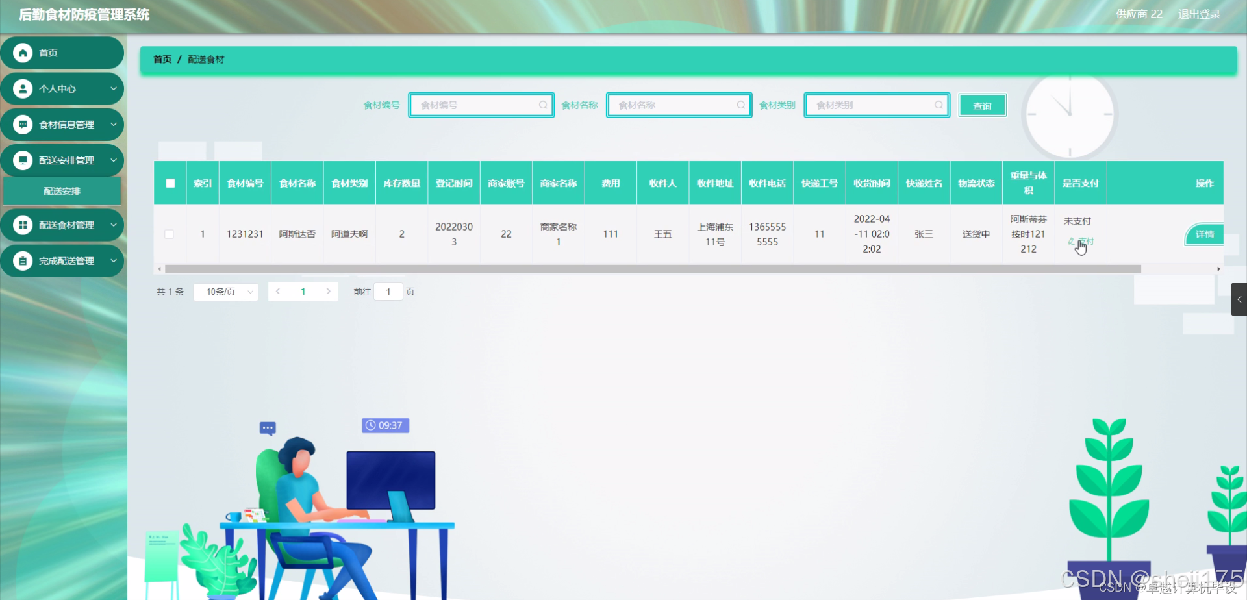Collapse the 配送安排管理 menu chevron
The height and width of the screenshot is (600, 1247).
[x=114, y=160]
